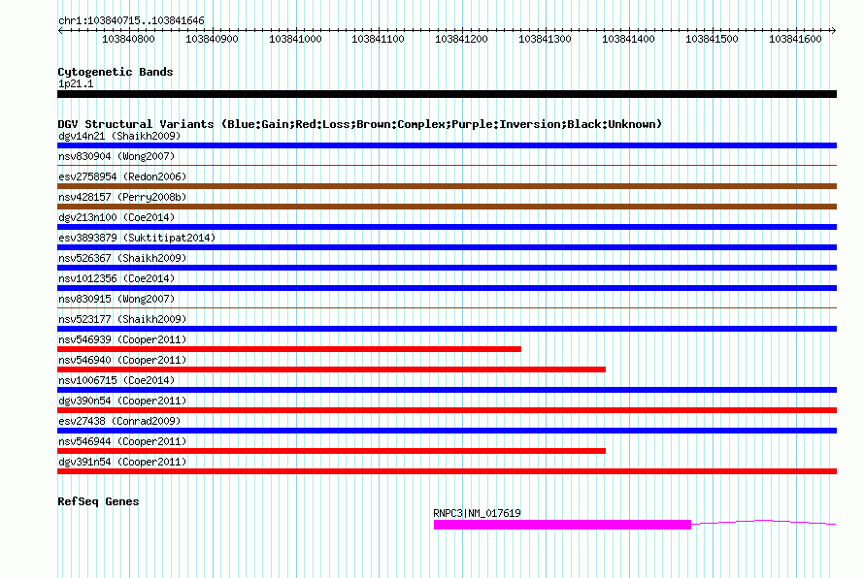This screenshot has height=578, width=864.
Task: Click the red loss bar under nsv546944
Action: [332, 451]
